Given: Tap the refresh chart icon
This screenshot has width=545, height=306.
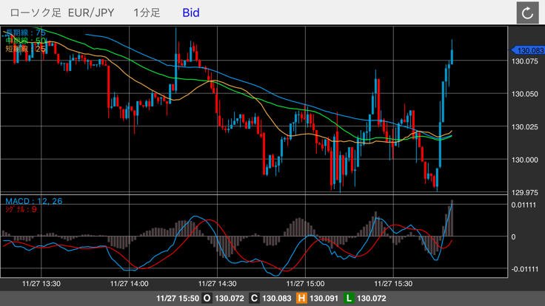Looking at the screenshot, I should [527, 13].
